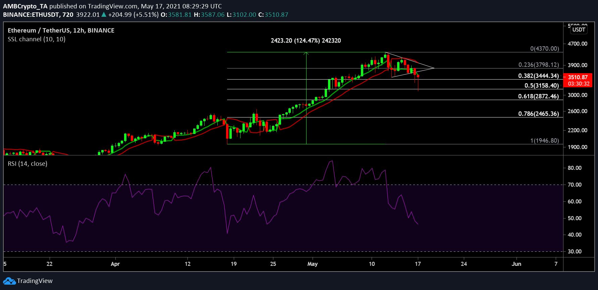Click the triangle pattern apex on the chart
This screenshot has height=290, width=598.
point(434,68)
